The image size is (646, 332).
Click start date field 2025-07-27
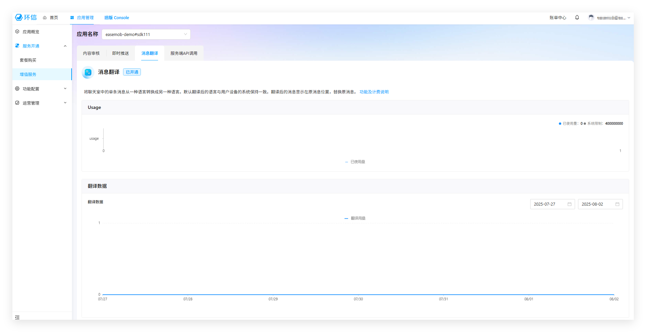coord(553,204)
